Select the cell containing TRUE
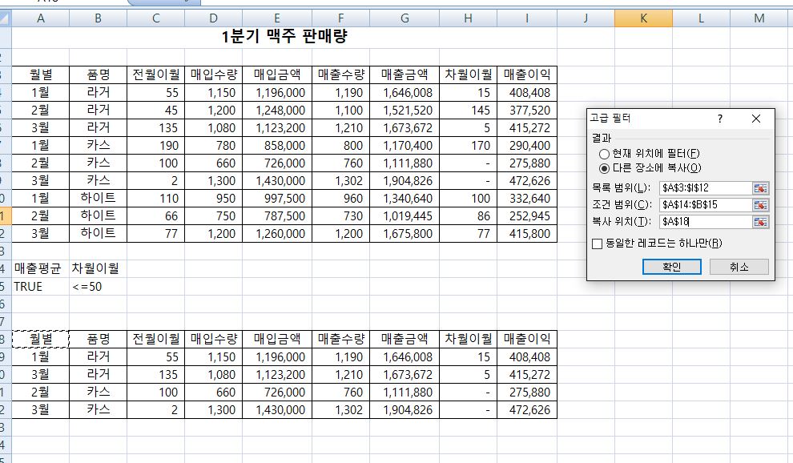The height and width of the screenshot is (463, 793). pos(41,287)
